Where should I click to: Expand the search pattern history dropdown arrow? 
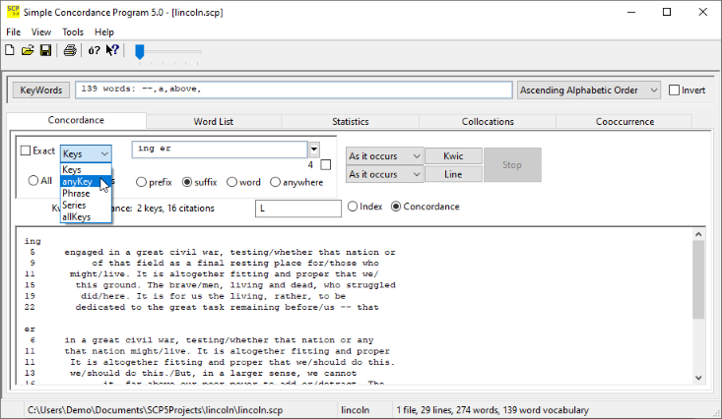[x=314, y=150]
